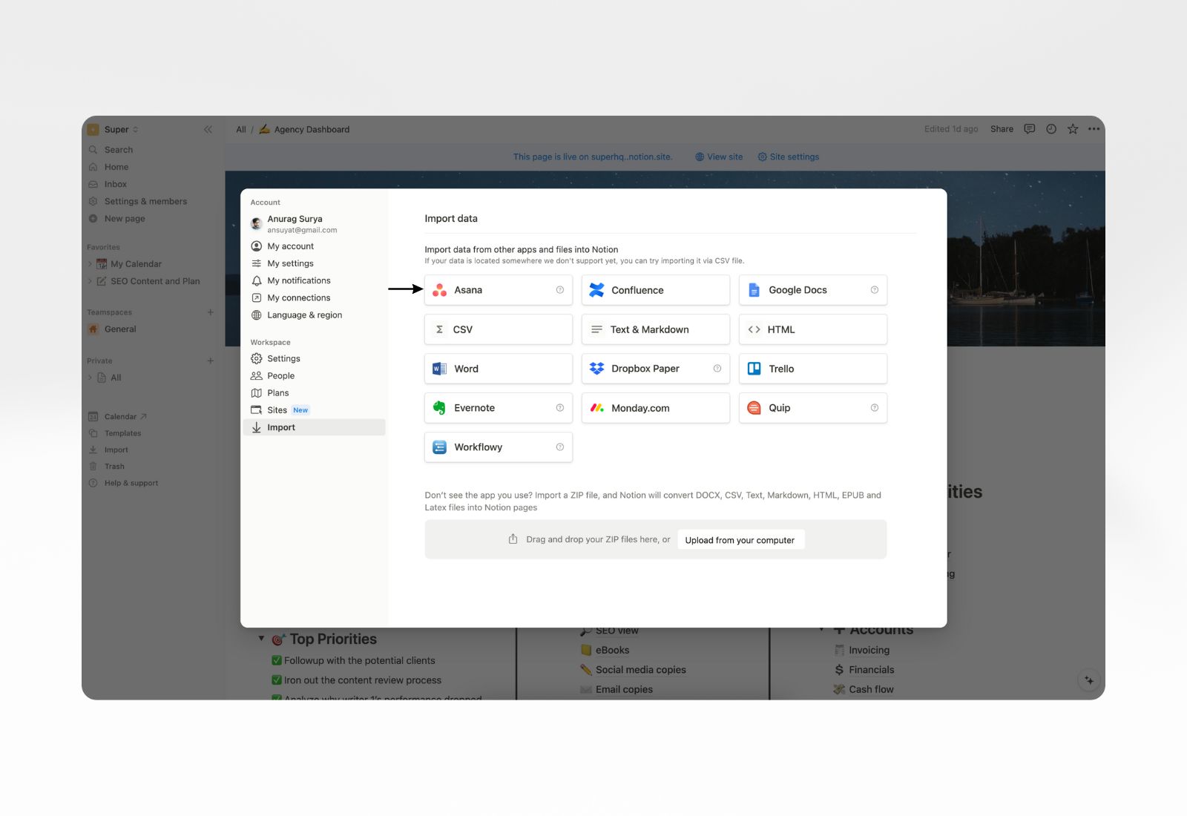Image resolution: width=1187 pixels, height=816 pixels.
Task: Toggle Iron out content review process checkbox
Action: click(277, 680)
